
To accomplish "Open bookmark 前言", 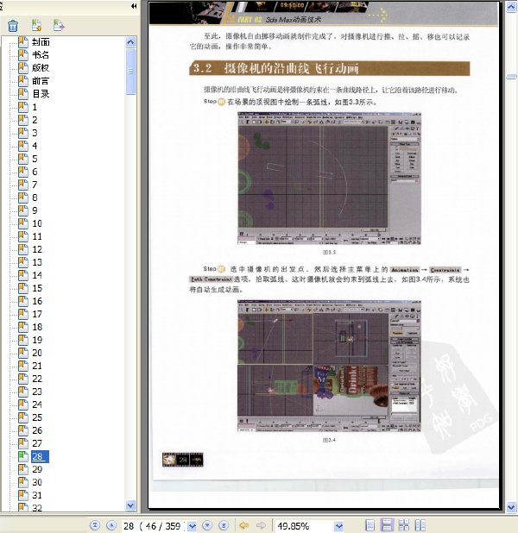I will pos(41,80).
